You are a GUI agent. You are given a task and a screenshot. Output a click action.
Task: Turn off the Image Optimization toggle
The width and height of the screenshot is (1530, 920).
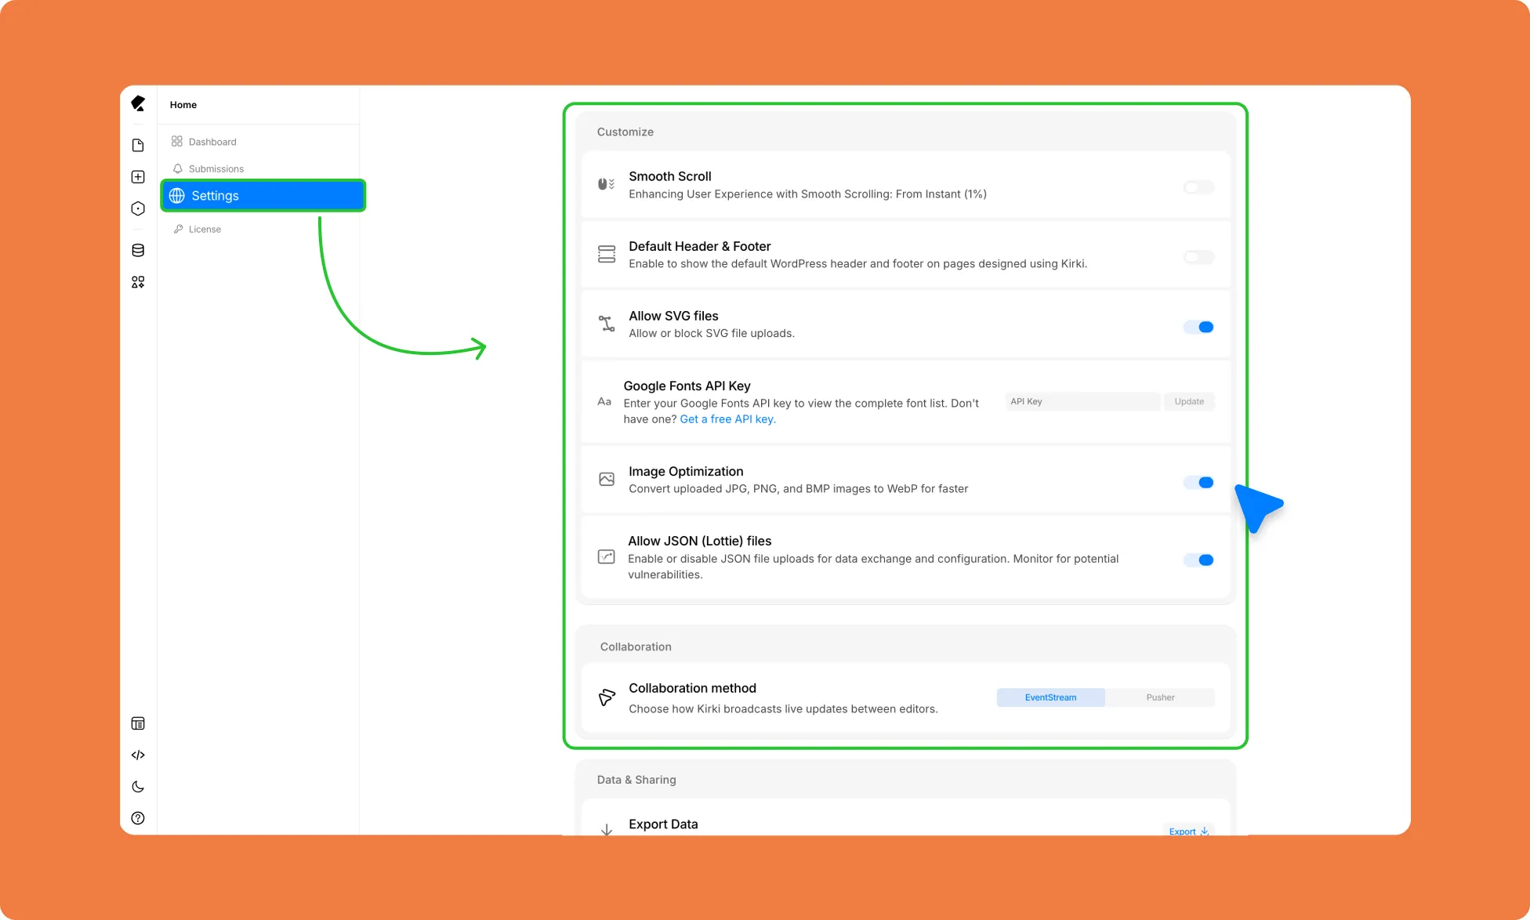(x=1198, y=482)
